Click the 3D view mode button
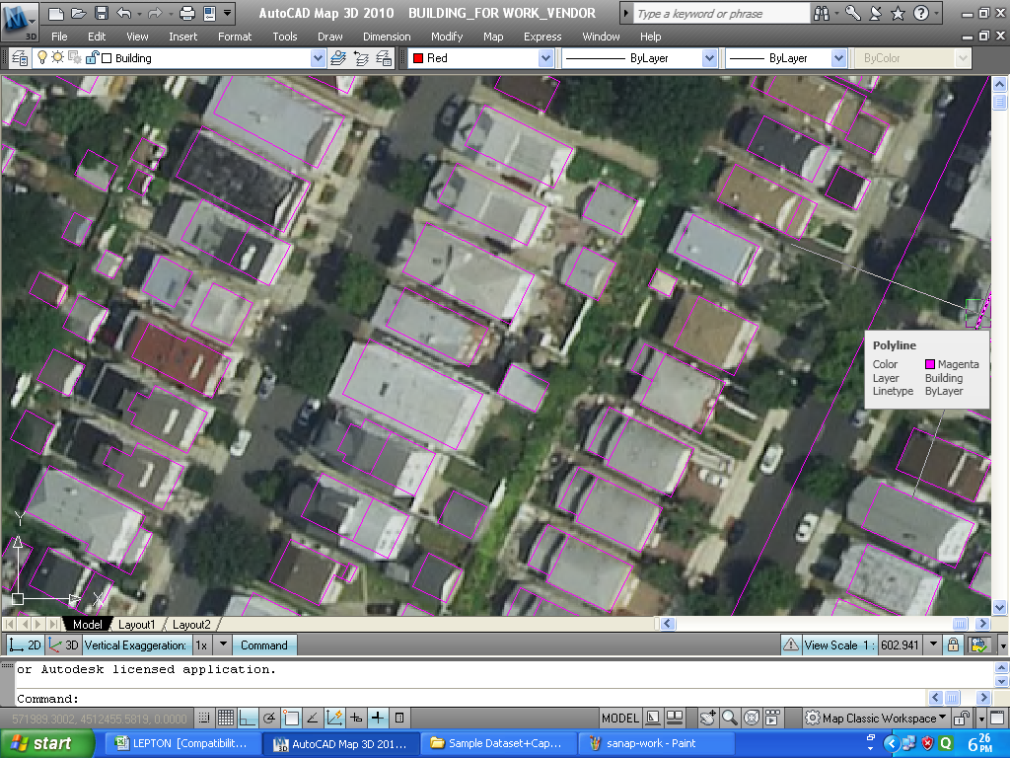This screenshot has height=758, width=1010. (64, 645)
